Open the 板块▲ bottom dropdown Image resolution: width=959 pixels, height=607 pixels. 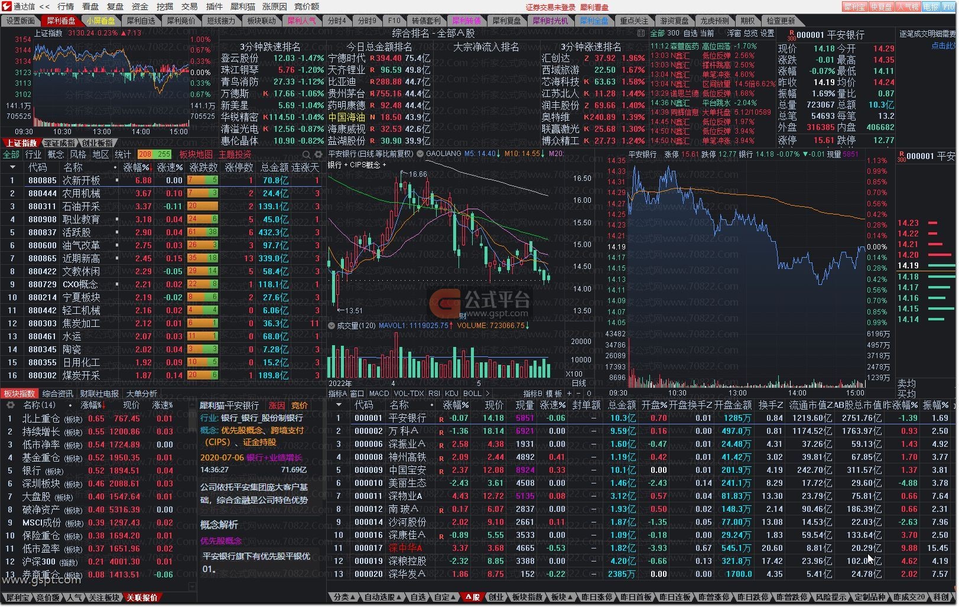point(561,598)
